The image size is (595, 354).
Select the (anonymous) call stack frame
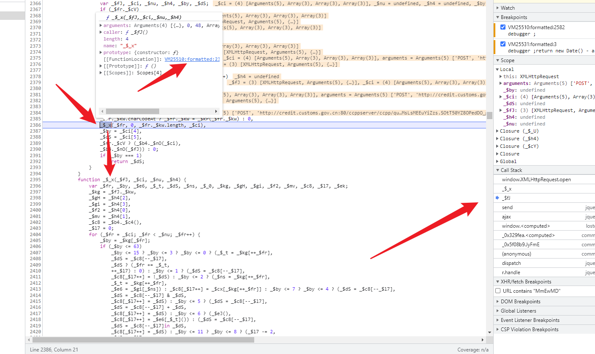point(544,254)
